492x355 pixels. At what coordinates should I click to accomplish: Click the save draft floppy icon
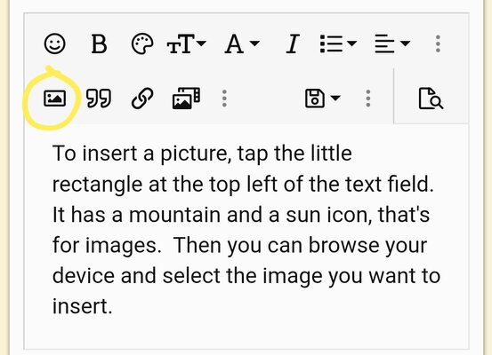pos(315,99)
